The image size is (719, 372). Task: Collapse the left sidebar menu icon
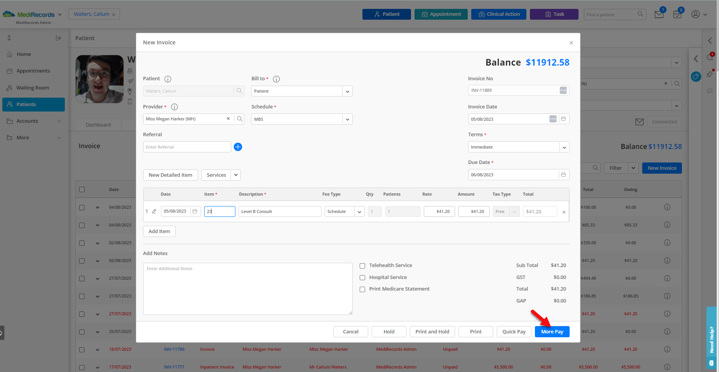(58, 38)
